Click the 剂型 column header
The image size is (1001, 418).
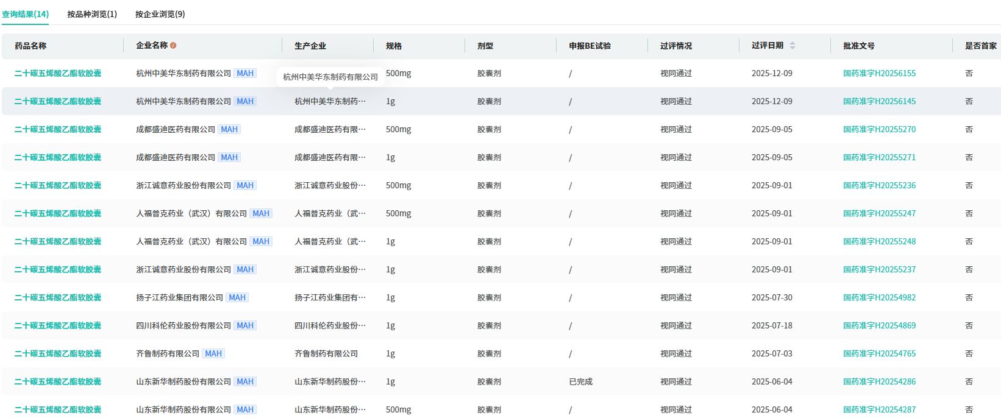(485, 46)
